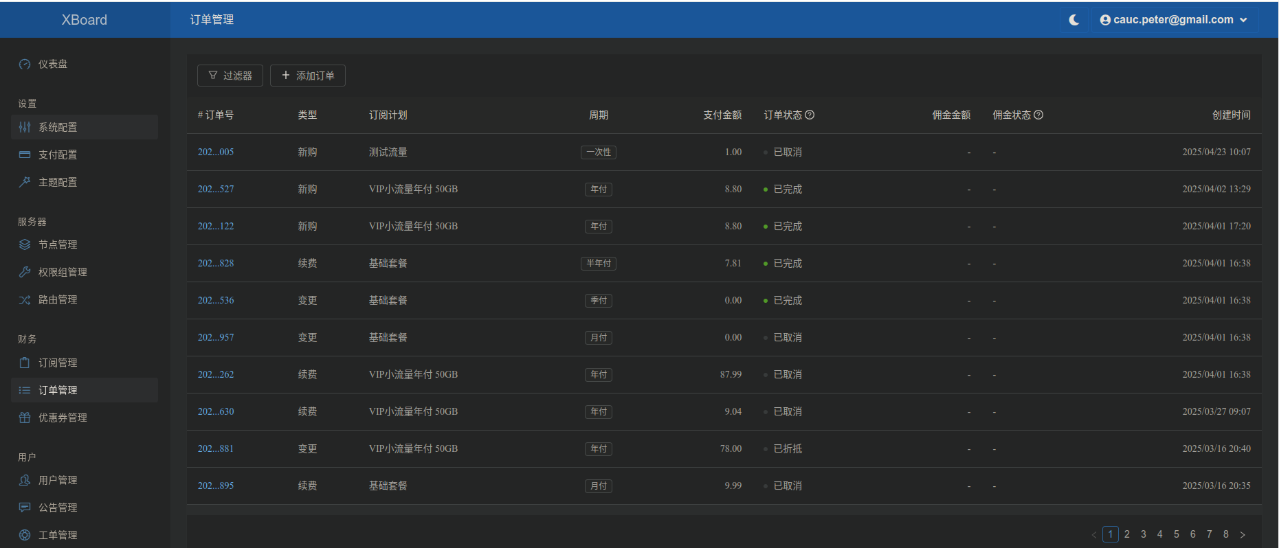The image size is (1279, 548).
Task: Jump to page 8 in pagination
Action: pyautogui.click(x=1226, y=534)
